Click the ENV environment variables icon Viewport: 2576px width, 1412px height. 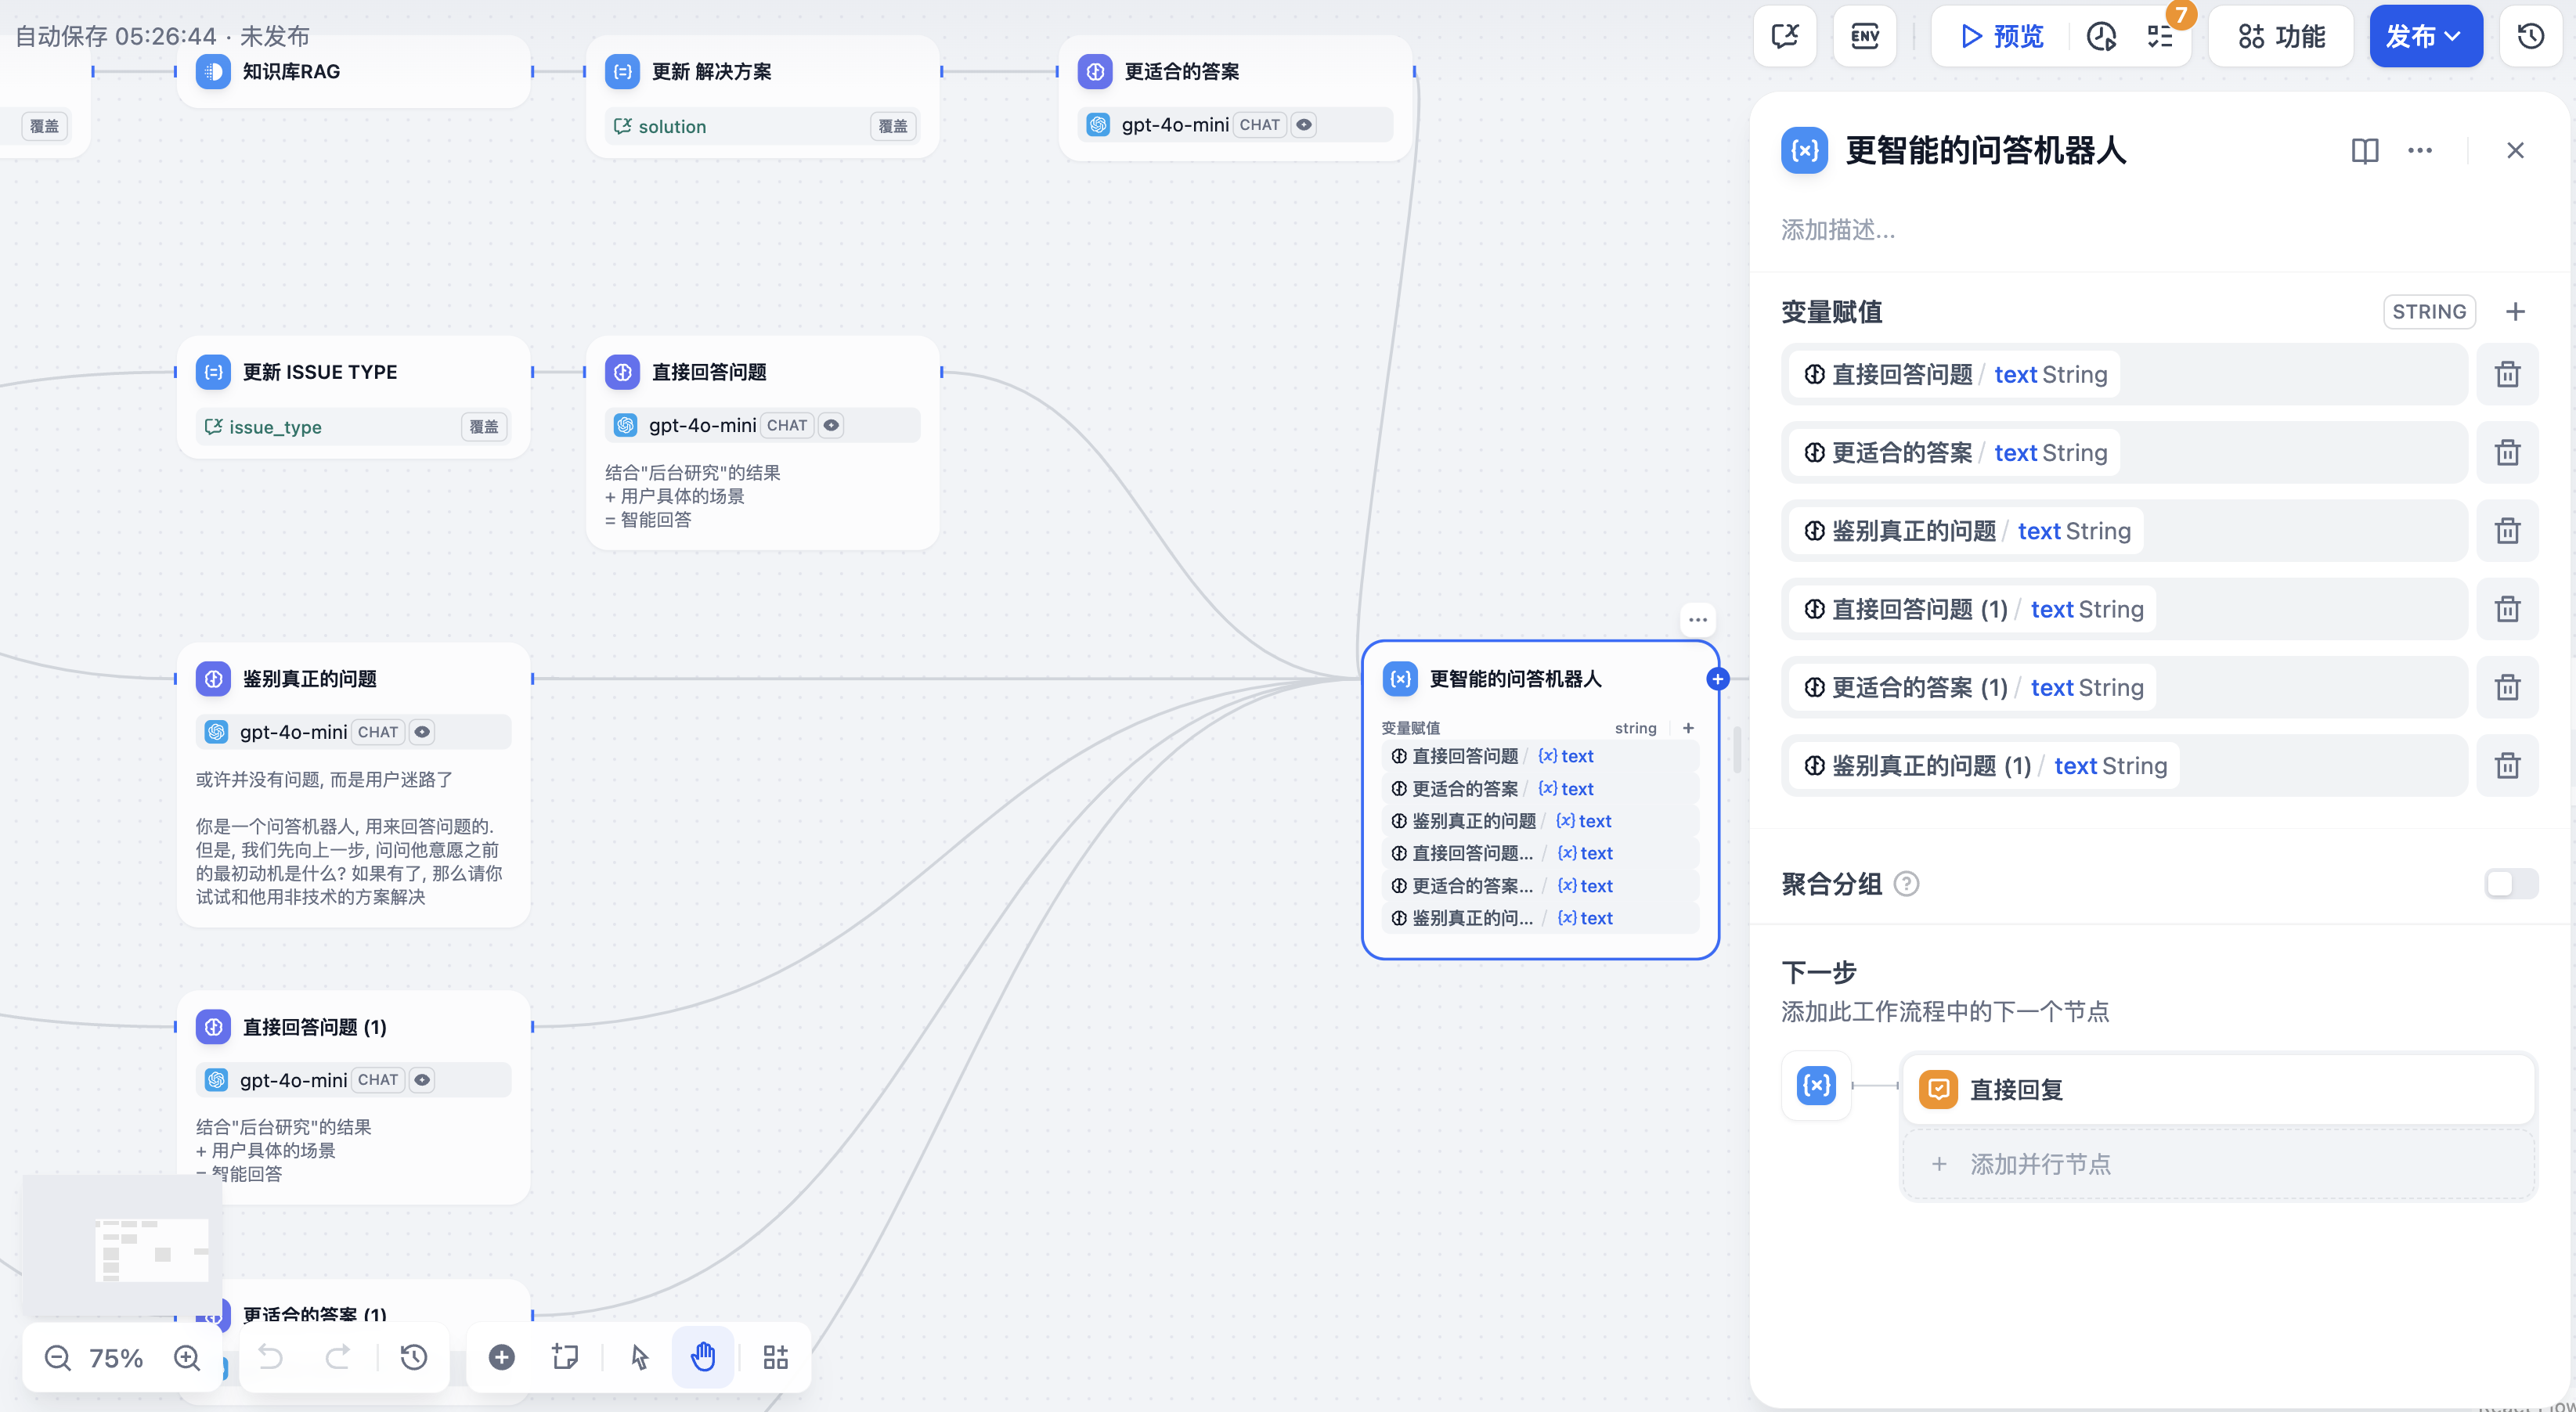point(1864,37)
